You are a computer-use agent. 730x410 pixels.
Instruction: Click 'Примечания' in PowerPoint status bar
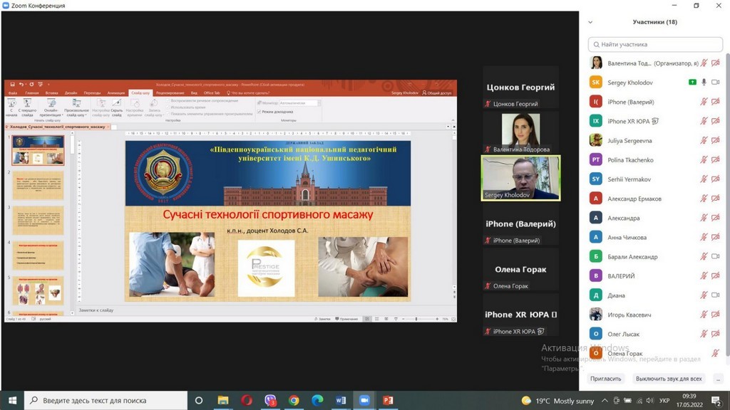[347, 319]
